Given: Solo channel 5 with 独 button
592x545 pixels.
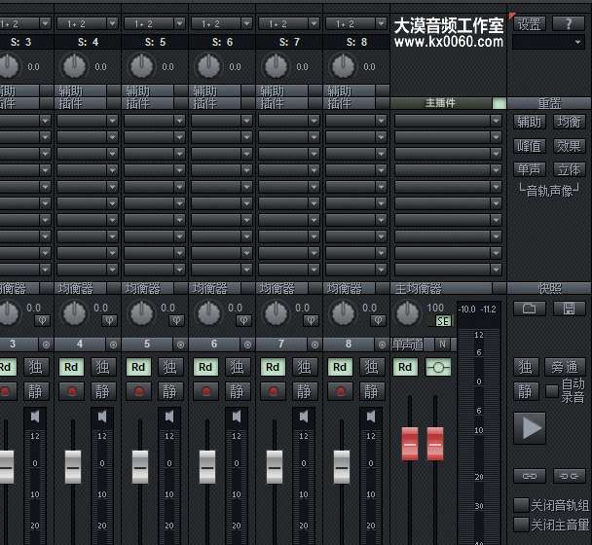Looking at the screenshot, I should [x=169, y=367].
